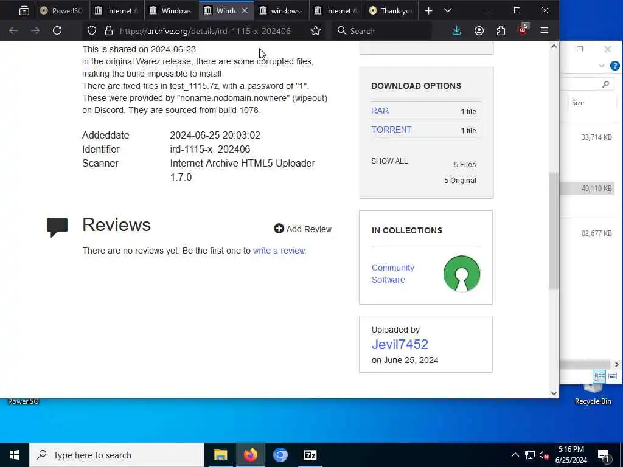This screenshot has height=467, width=623.
Task: Open Community Software collection link
Action: coord(393,274)
